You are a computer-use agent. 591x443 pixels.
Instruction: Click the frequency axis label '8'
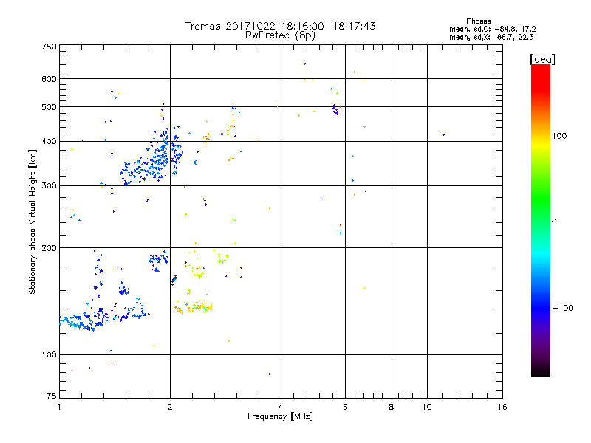coord(392,407)
